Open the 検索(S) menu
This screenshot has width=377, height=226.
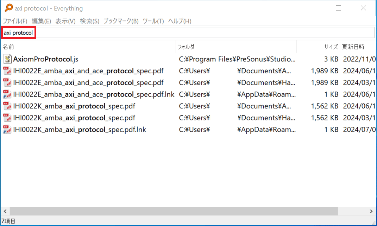(89, 21)
